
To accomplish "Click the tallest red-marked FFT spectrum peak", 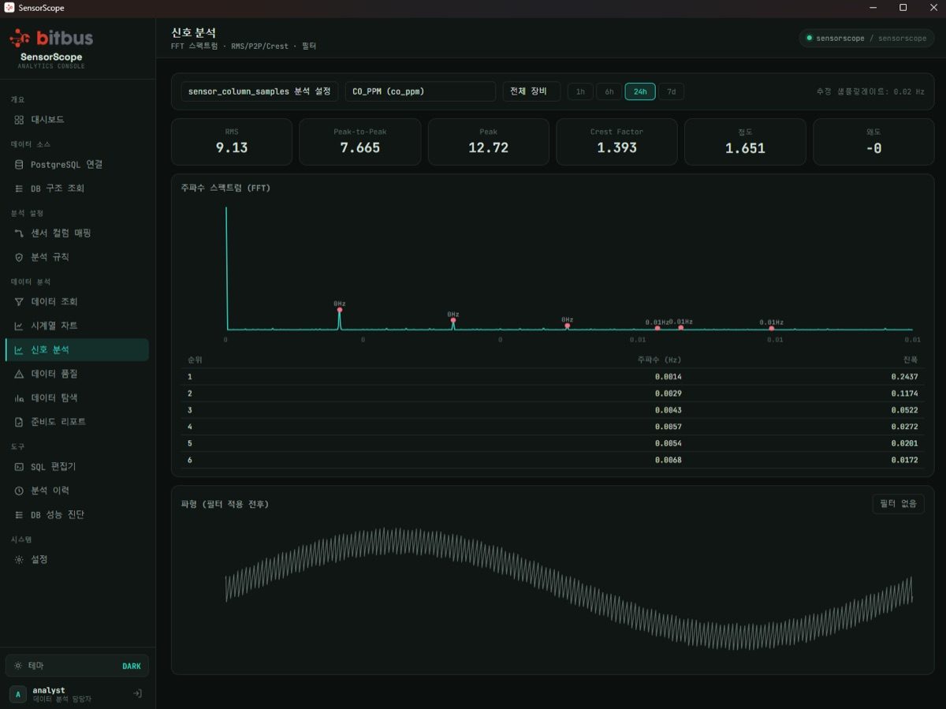I will [340, 310].
